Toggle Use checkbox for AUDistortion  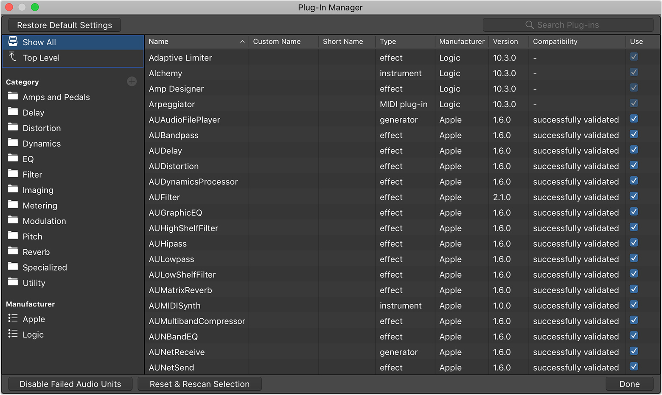(x=634, y=165)
